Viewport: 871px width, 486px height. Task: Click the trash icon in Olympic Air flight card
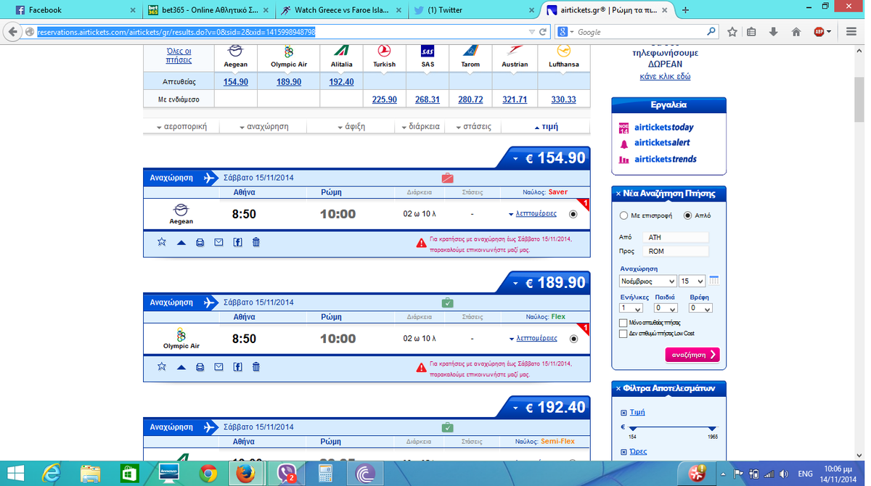coord(256,367)
